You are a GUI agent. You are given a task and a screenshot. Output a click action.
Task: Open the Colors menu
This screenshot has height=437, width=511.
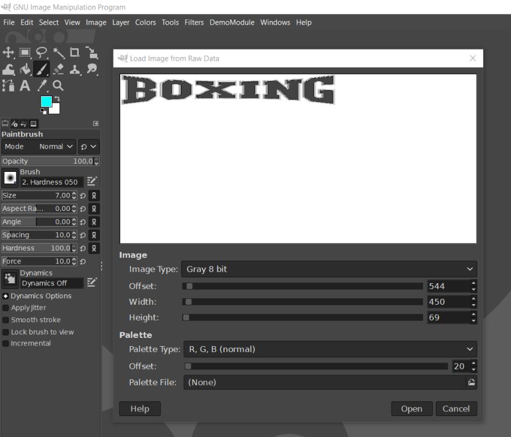145,22
